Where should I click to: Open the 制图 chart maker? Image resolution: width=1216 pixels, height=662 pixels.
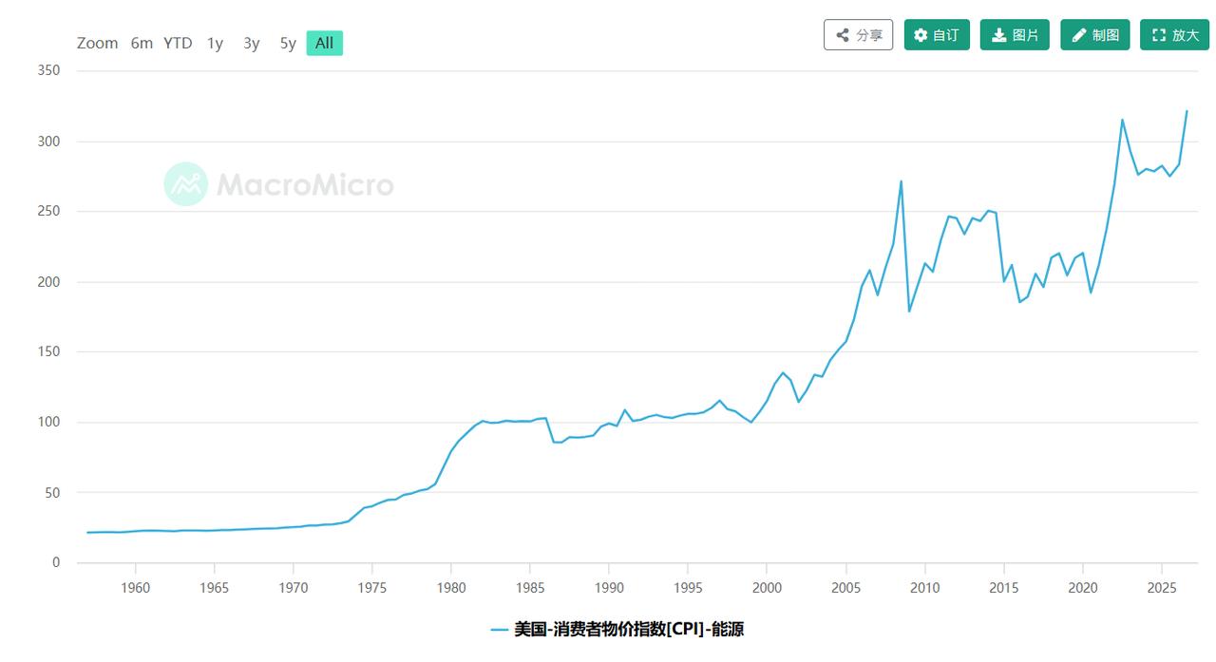pos(1094,35)
